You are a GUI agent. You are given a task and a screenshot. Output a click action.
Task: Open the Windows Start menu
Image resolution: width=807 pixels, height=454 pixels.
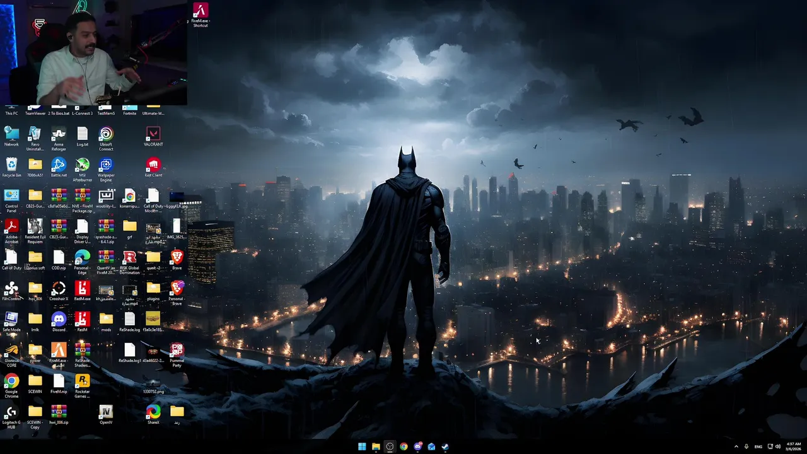pyautogui.click(x=362, y=446)
